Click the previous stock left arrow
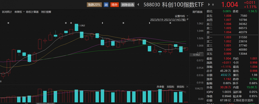This screenshot has width=259, height=104. click(x=138, y=5)
